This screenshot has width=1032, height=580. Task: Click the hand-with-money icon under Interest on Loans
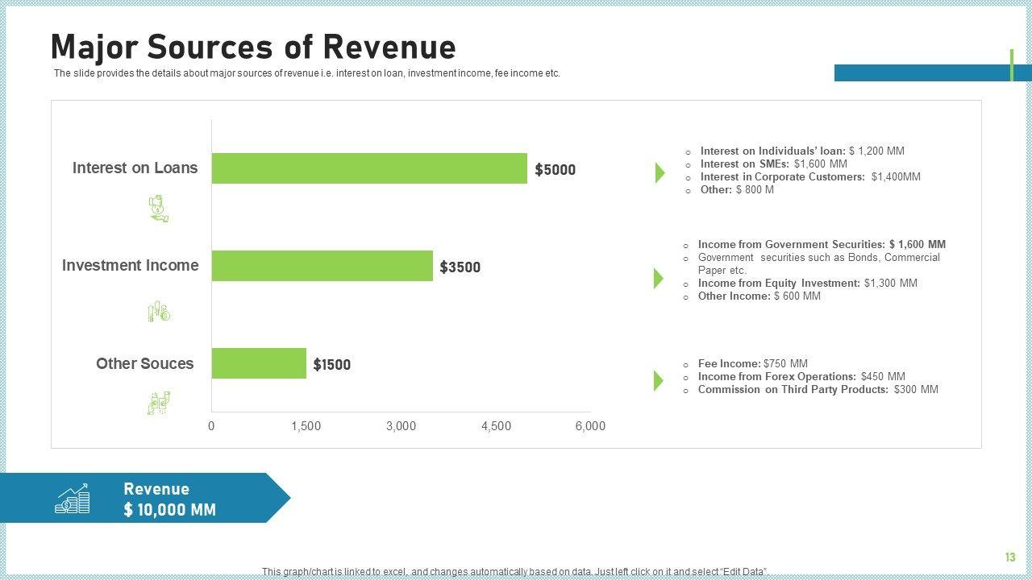click(158, 209)
